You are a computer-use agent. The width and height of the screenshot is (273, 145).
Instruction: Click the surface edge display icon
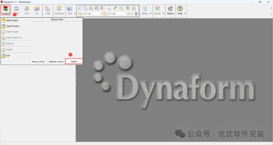(x=80, y=14)
